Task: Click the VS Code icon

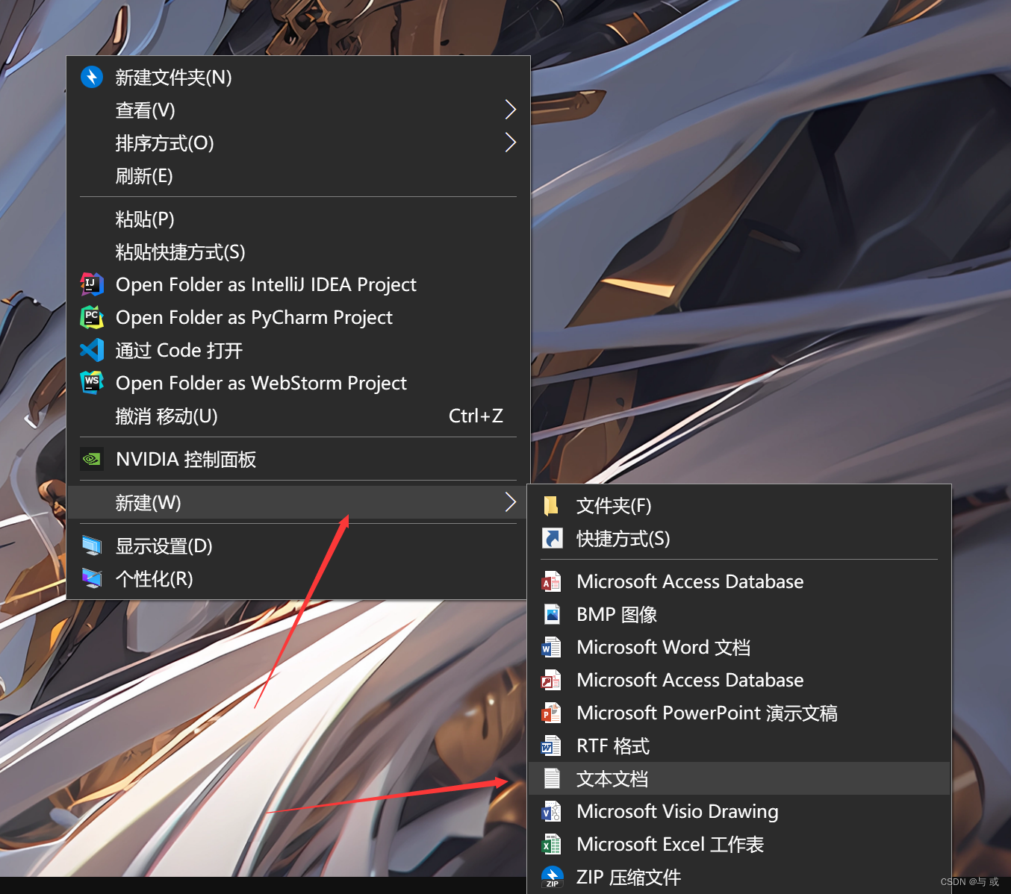Action: tap(92, 350)
